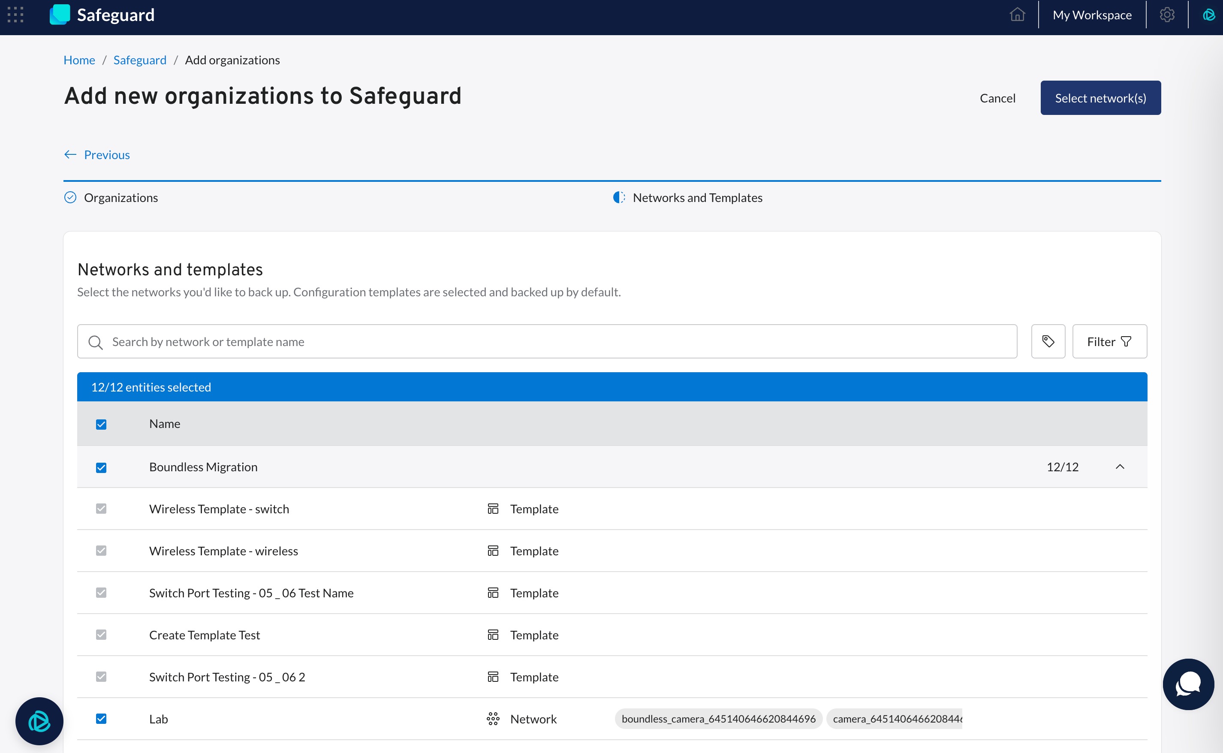This screenshot has width=1223, height=753.
Task: Click the round logo button bottom-left
Action: [39, 721]
